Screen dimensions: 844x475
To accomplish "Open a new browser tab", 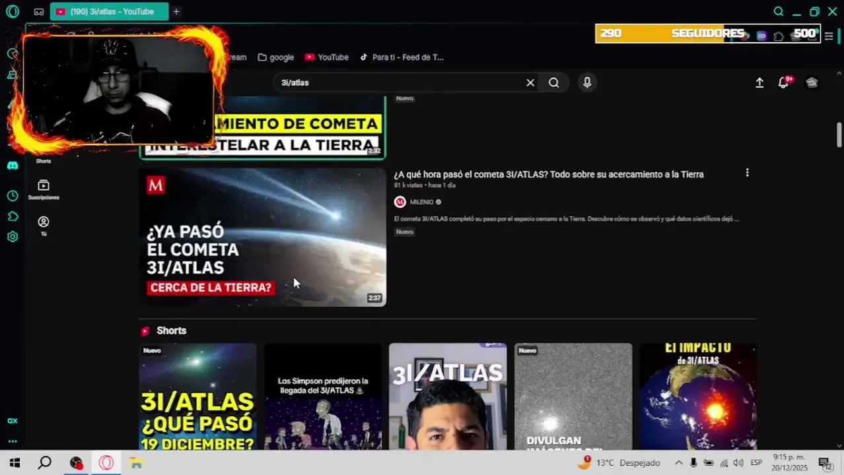I will point(176,11).
